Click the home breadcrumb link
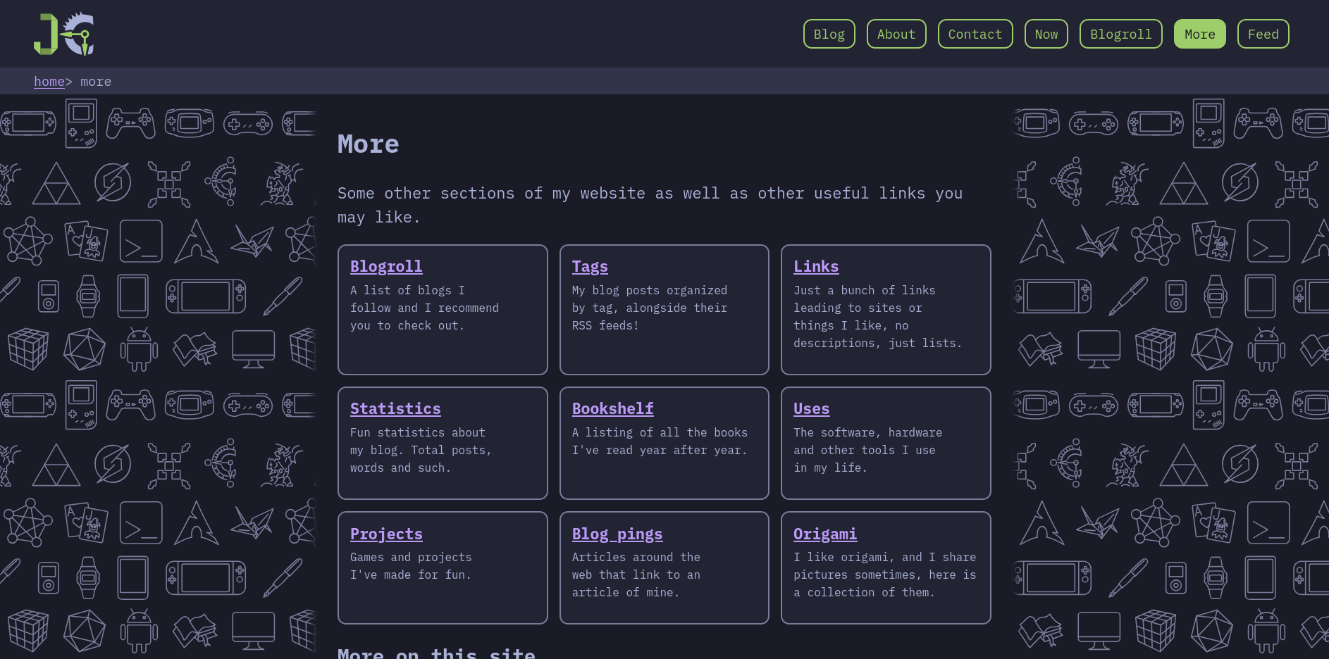The height and width of the screenshot is (659, 1329). (49, 82)
